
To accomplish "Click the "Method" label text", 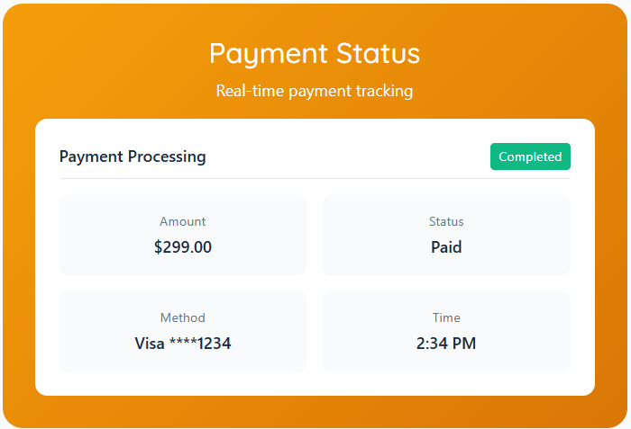I will pos(183,317).
